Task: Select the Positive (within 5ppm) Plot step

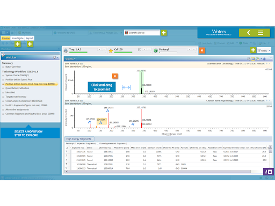Action: coord(19,79)
